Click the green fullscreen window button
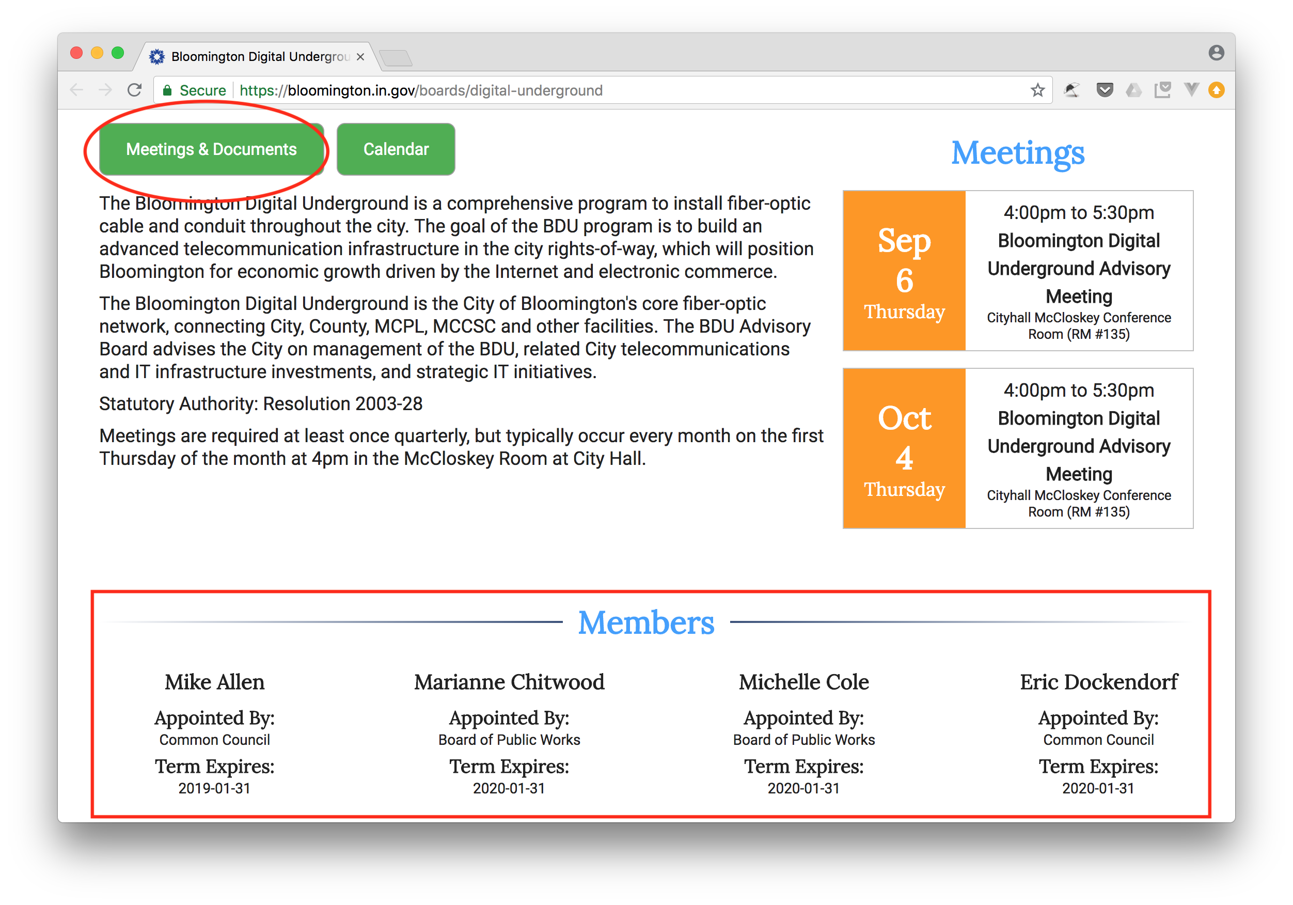 click(x=118, y=53)
